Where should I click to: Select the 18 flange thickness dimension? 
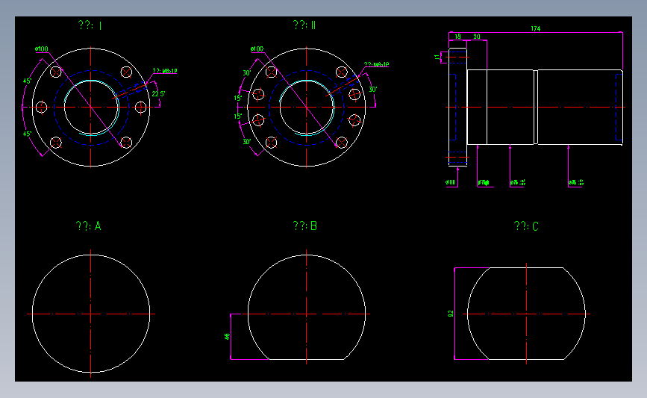coord(457,37)
